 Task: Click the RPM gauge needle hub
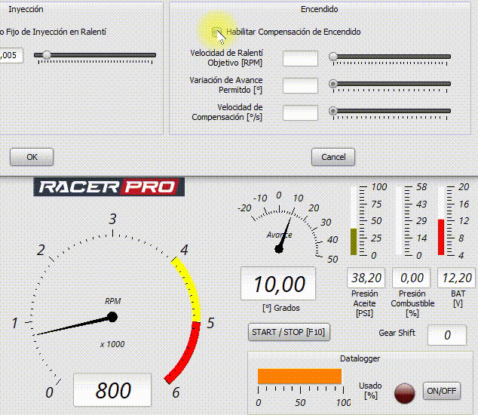112,317
